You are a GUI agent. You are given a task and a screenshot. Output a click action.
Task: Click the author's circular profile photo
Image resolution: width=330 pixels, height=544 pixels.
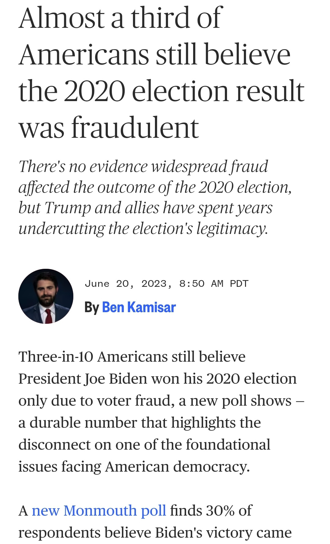click(x=46, y=296)
